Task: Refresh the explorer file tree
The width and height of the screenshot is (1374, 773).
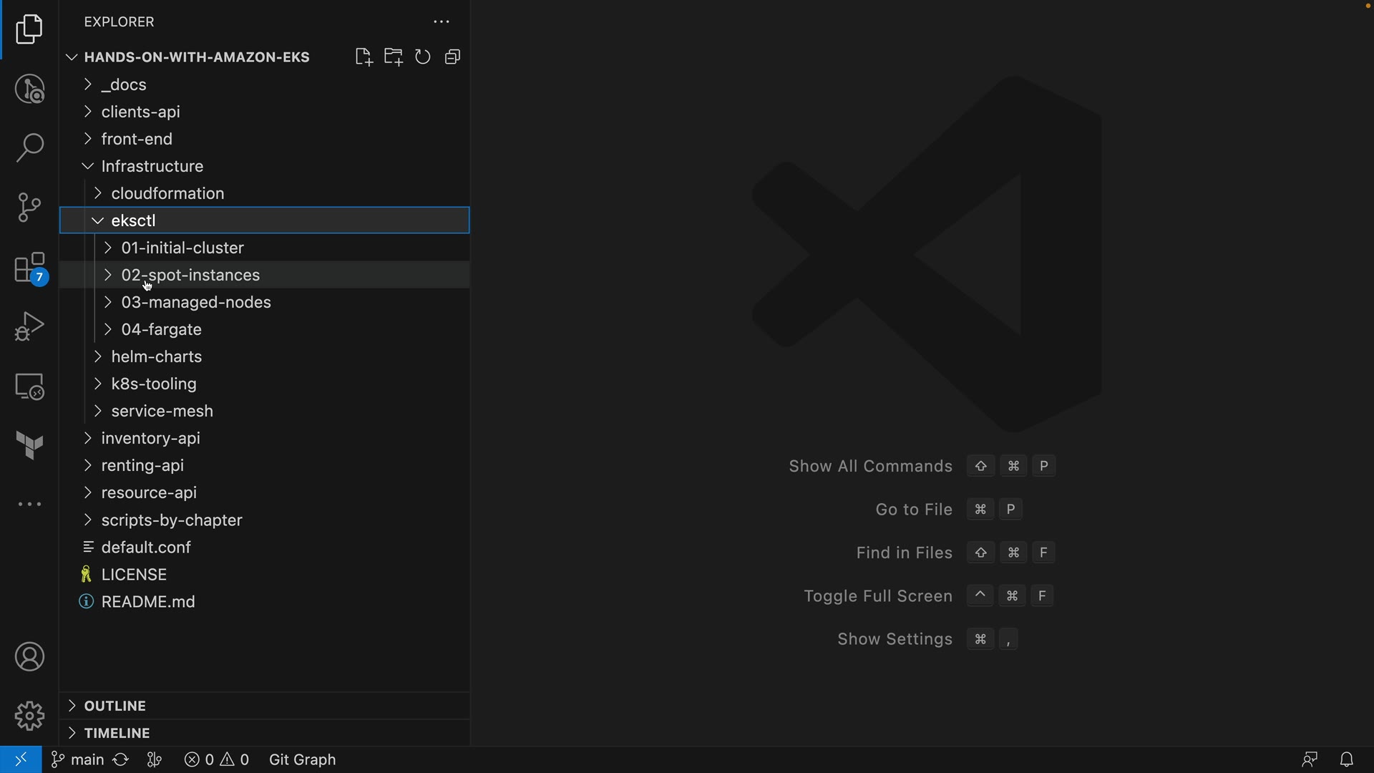Action: click(x=423, y=57)
